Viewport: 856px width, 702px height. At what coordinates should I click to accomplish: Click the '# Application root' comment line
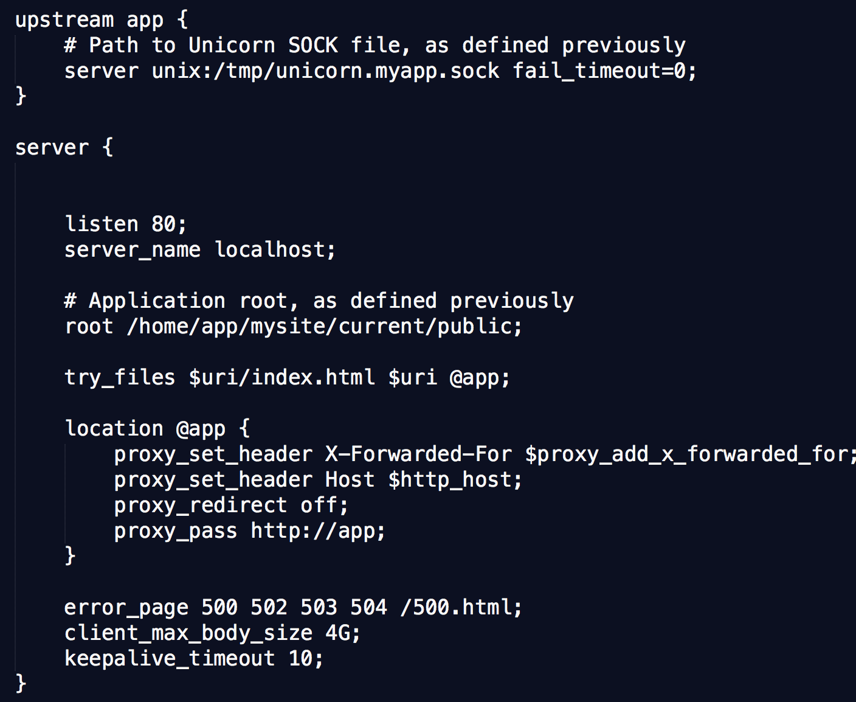319,301
